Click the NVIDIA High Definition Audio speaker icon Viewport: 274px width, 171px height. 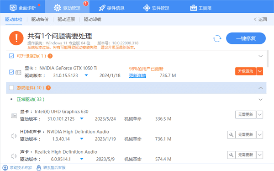click(14, 136)
